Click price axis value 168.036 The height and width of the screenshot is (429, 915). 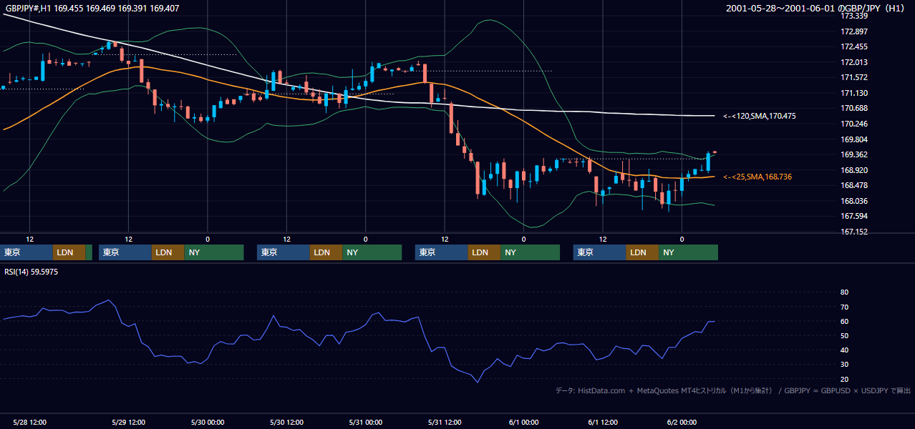[x=854, y=201]
